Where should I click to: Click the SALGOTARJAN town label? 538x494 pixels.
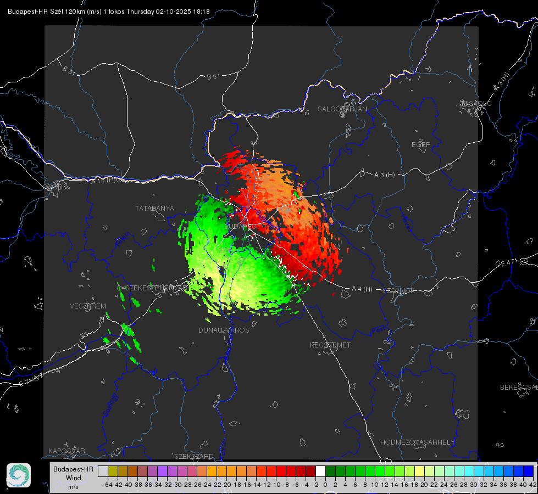pos(342,109)
